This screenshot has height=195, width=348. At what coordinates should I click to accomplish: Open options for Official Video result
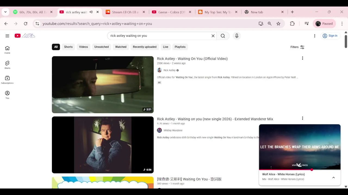click(x=302, y=58)
